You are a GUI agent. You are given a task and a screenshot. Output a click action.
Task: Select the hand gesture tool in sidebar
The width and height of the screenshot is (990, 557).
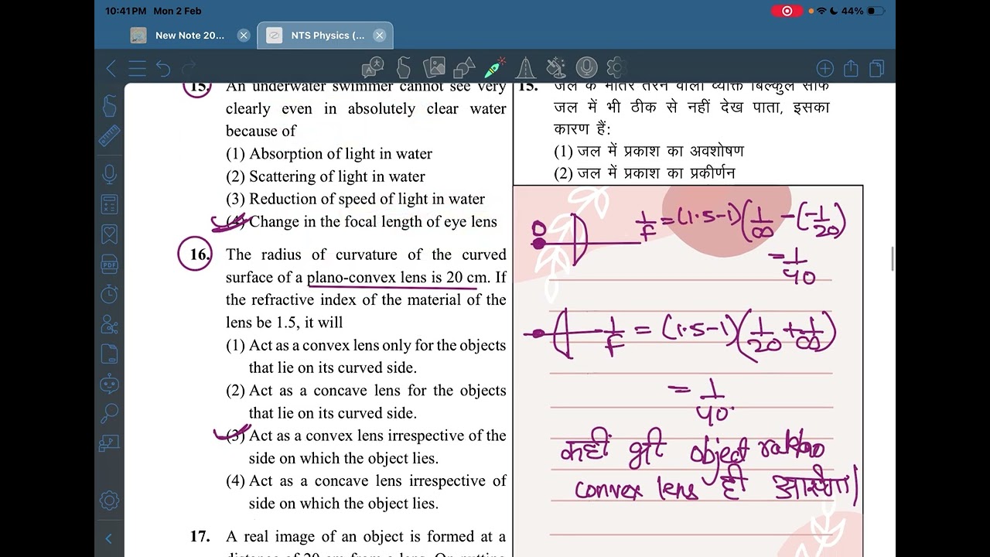click(110, 106)
